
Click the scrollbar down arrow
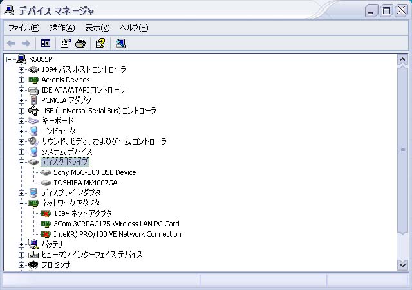(402, 265)
